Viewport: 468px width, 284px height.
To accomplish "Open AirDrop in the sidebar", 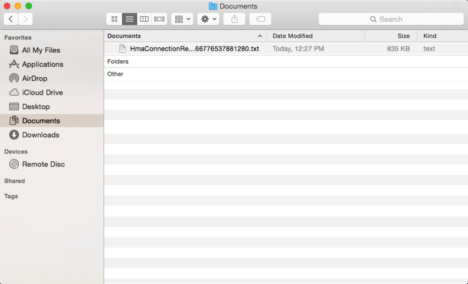I will coord(52,78).
